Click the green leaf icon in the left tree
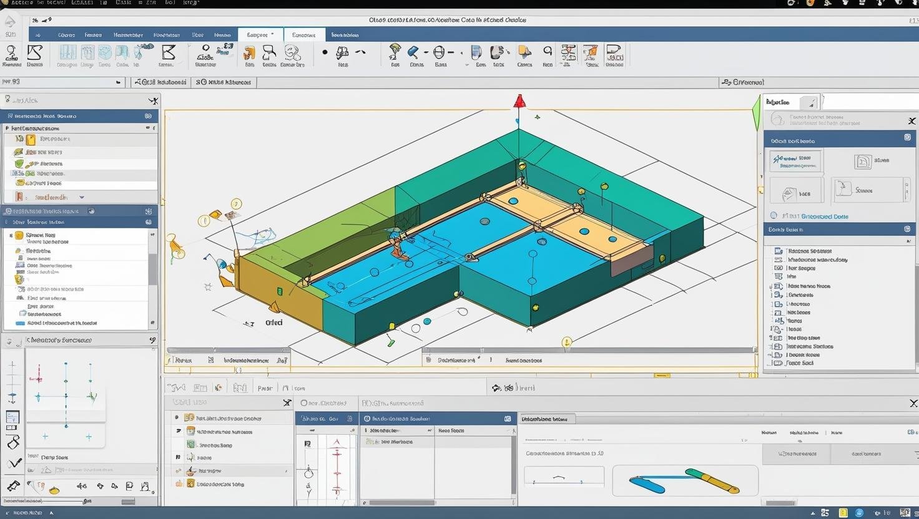Viewport: 919px width, 519px height. 19,163
